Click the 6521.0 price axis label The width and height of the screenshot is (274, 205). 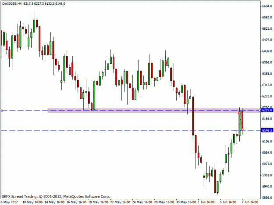(x=267, y=28)
